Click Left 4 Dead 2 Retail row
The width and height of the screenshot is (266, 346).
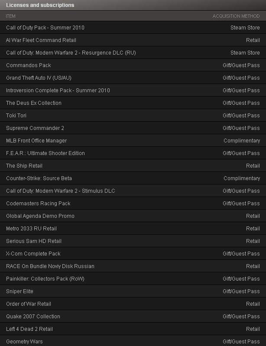pos(133,329)
